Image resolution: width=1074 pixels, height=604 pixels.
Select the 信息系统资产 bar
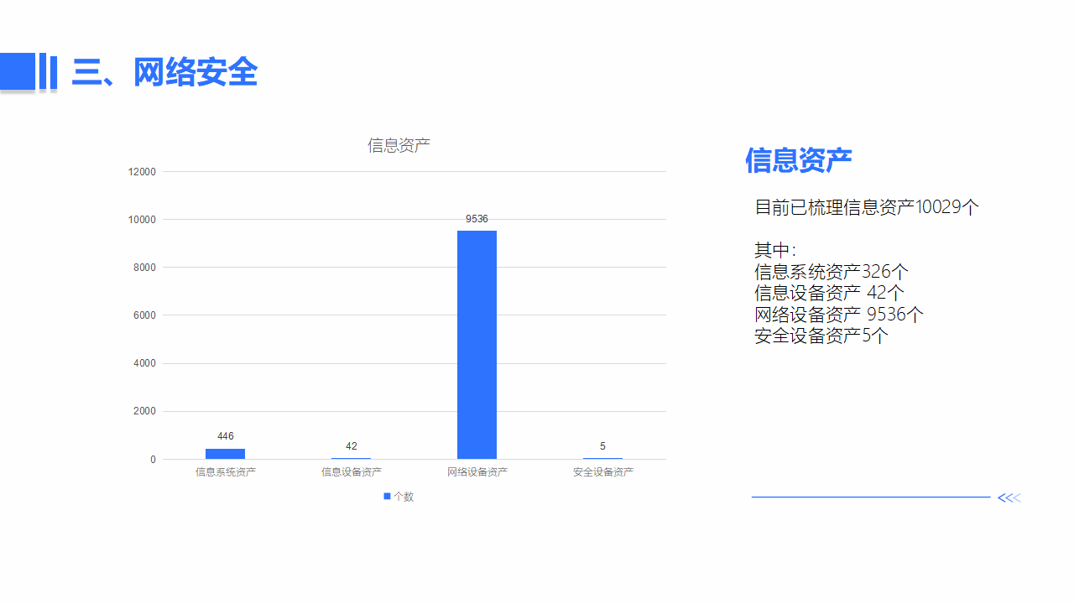click(225, 454)
